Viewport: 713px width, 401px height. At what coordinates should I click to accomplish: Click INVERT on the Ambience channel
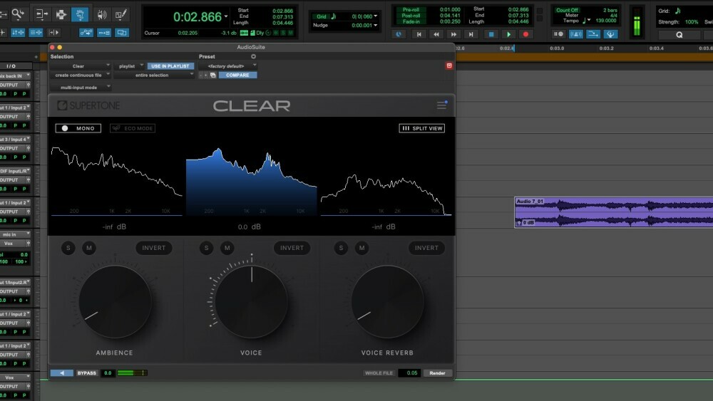pyautogui.click(x=154, y=248)
